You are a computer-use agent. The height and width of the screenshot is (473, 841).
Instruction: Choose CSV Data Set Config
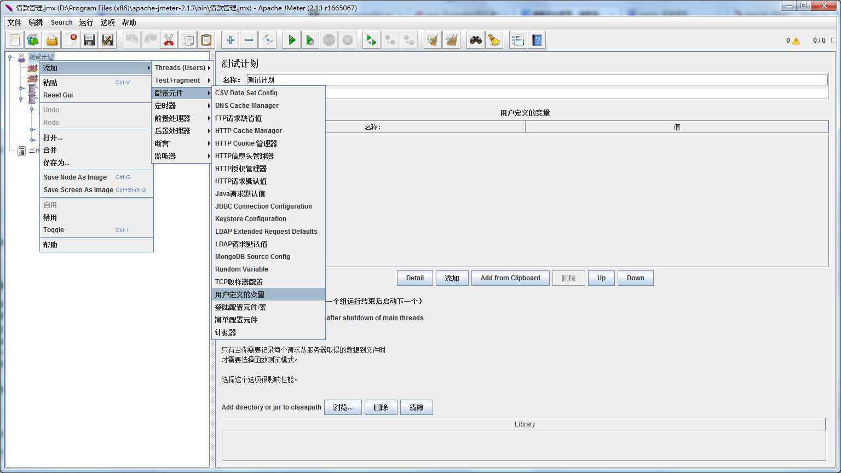269,93
